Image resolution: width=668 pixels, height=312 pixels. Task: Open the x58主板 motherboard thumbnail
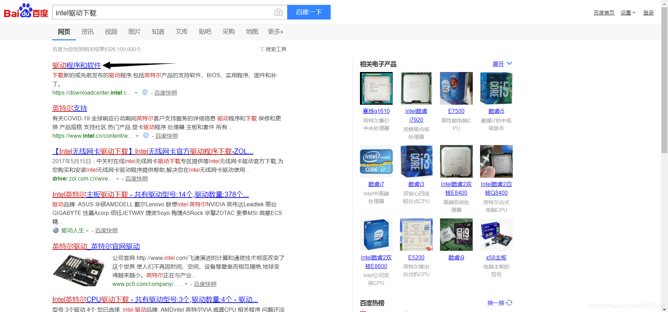pos(496,234)
